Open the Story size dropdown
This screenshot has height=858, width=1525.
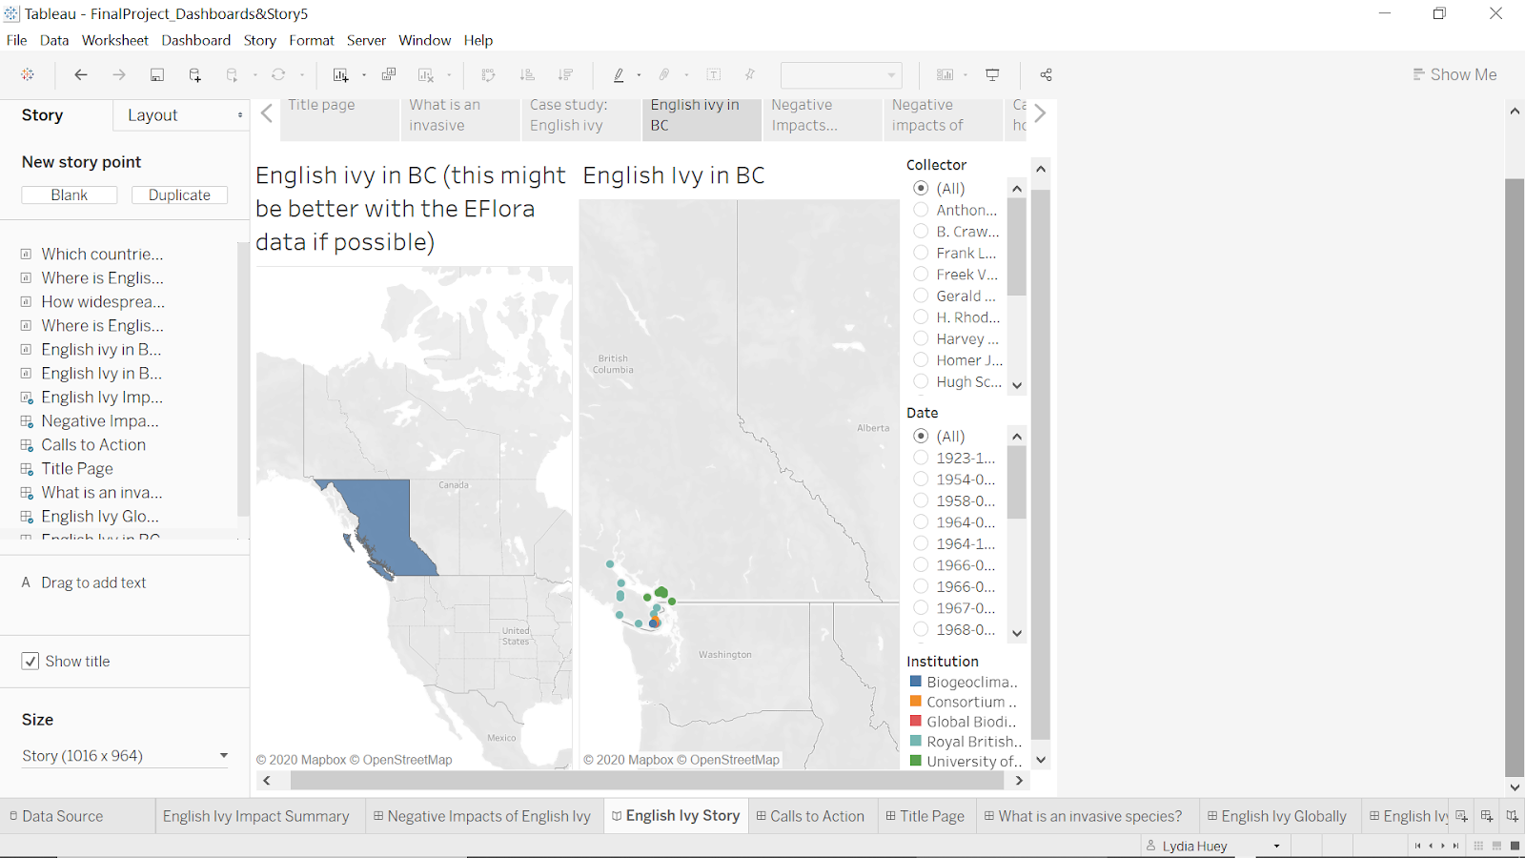coord(125,755)
